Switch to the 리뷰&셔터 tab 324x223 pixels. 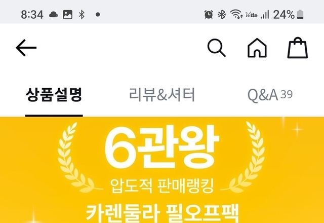point(162,95)
